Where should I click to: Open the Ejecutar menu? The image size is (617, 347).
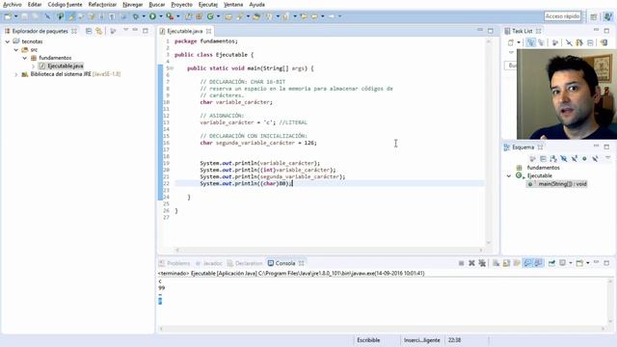click(208, 5)
